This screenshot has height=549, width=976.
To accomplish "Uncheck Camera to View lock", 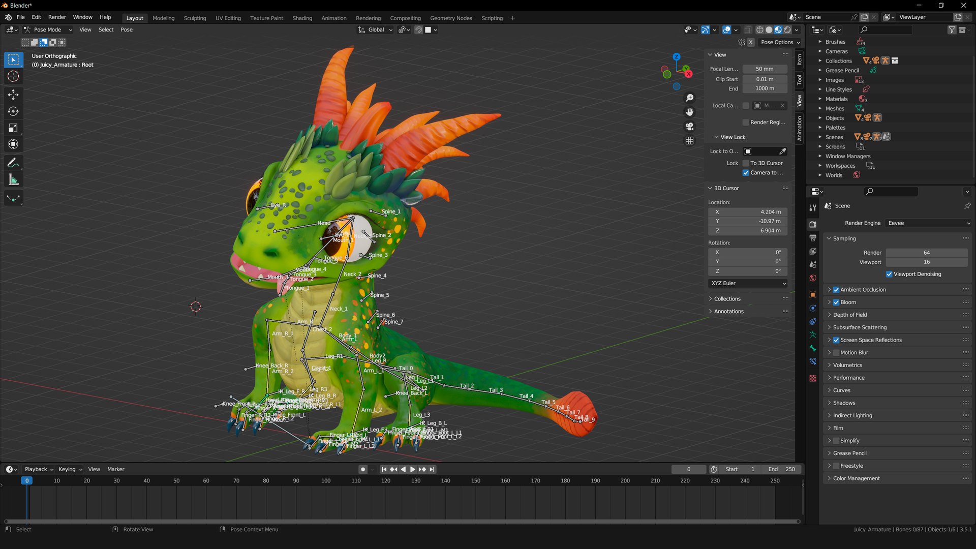I will pos(746,173).
